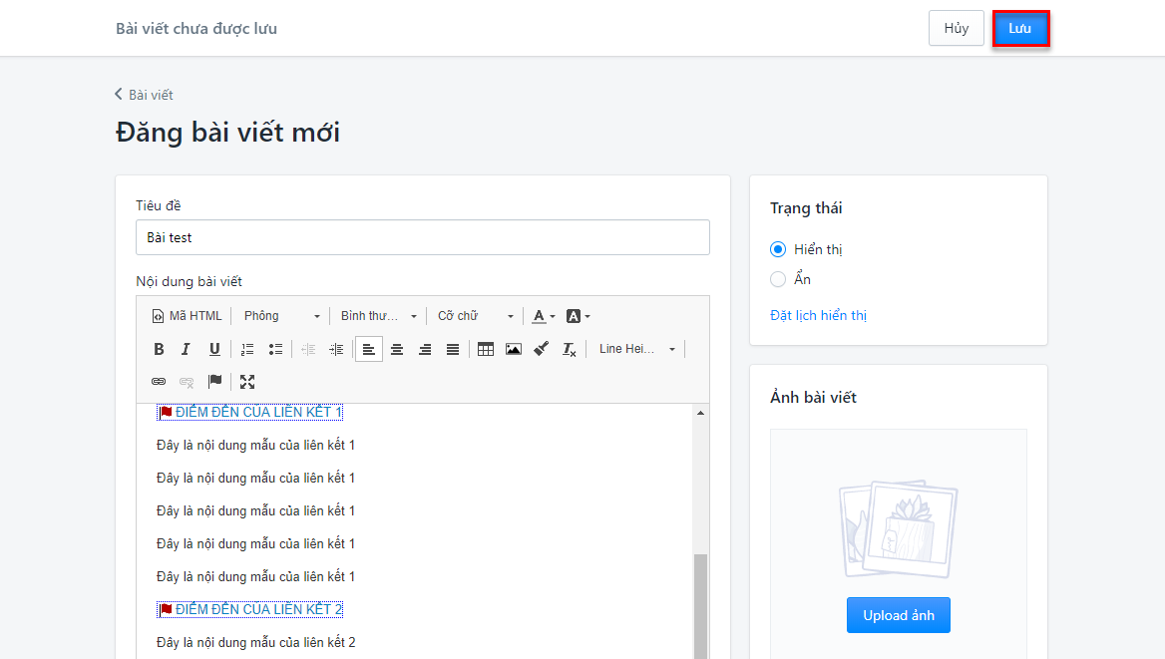Apply bold formatting

[159, 349]
